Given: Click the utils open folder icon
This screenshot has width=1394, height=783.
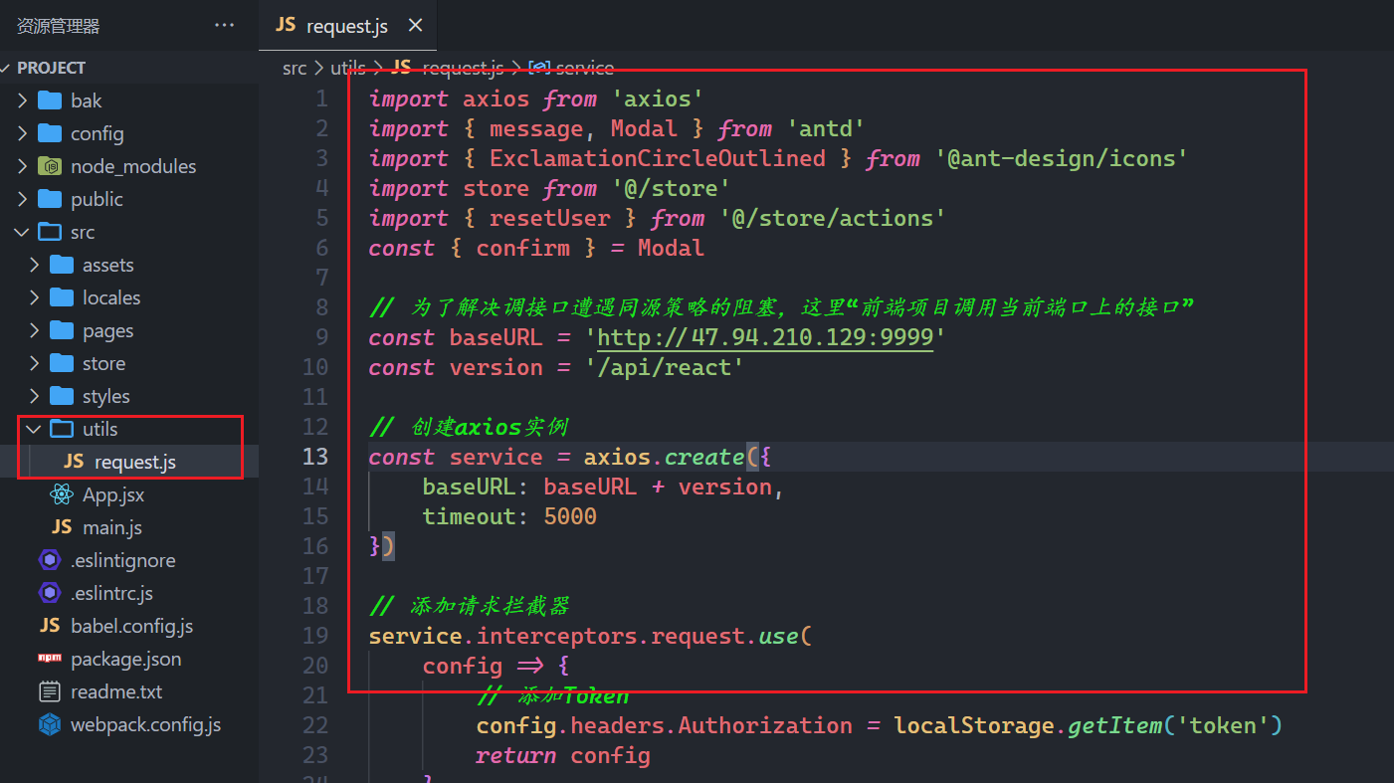Looking at the screenshot, I should pyautogui.click(x=62, y=429).
